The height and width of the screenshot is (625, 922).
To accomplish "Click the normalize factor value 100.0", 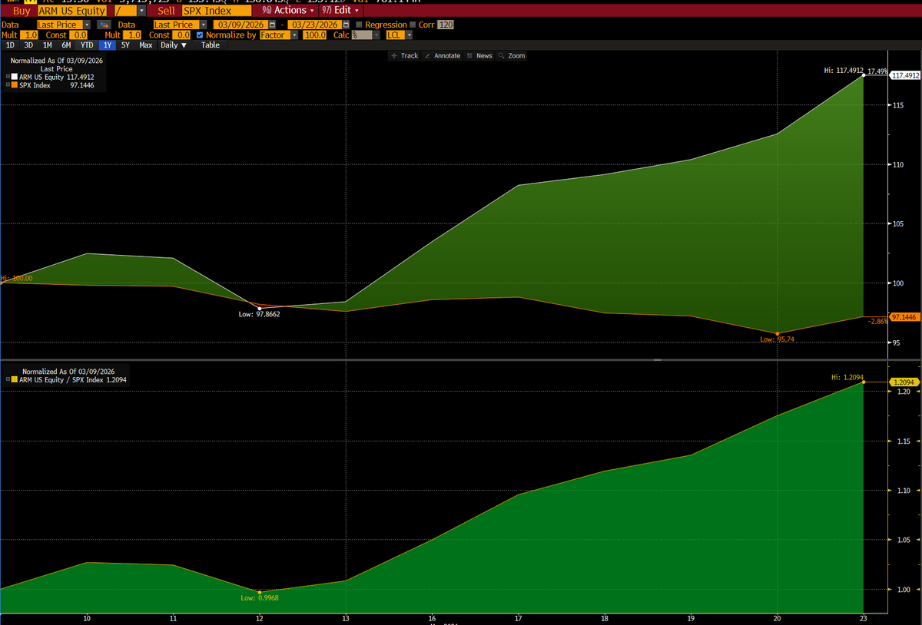I will click(313, 35).
